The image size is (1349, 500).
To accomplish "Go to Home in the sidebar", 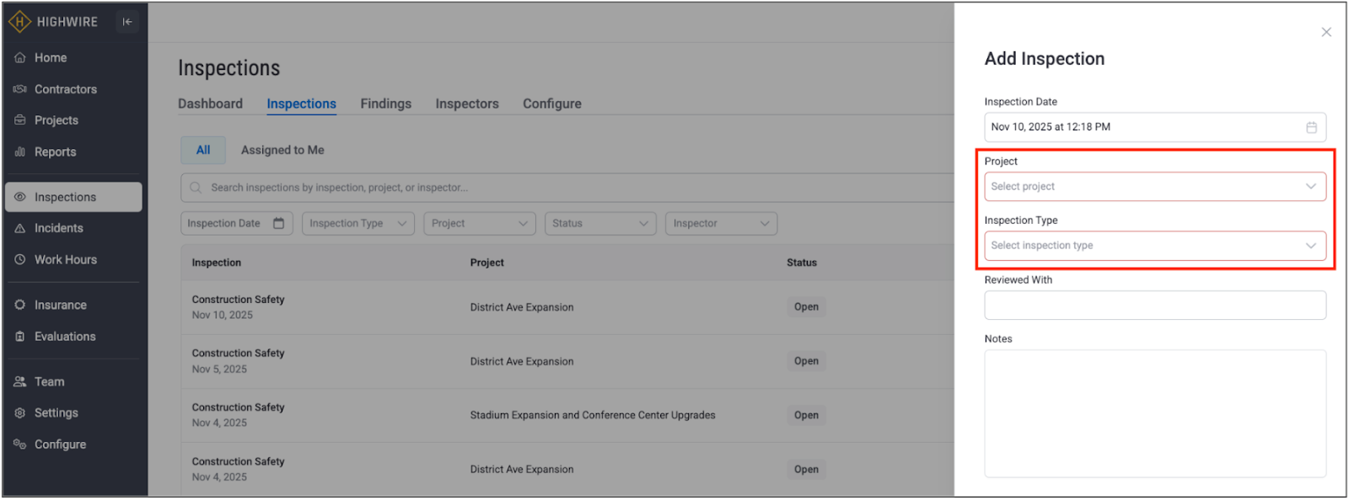I will pos(50,58).
